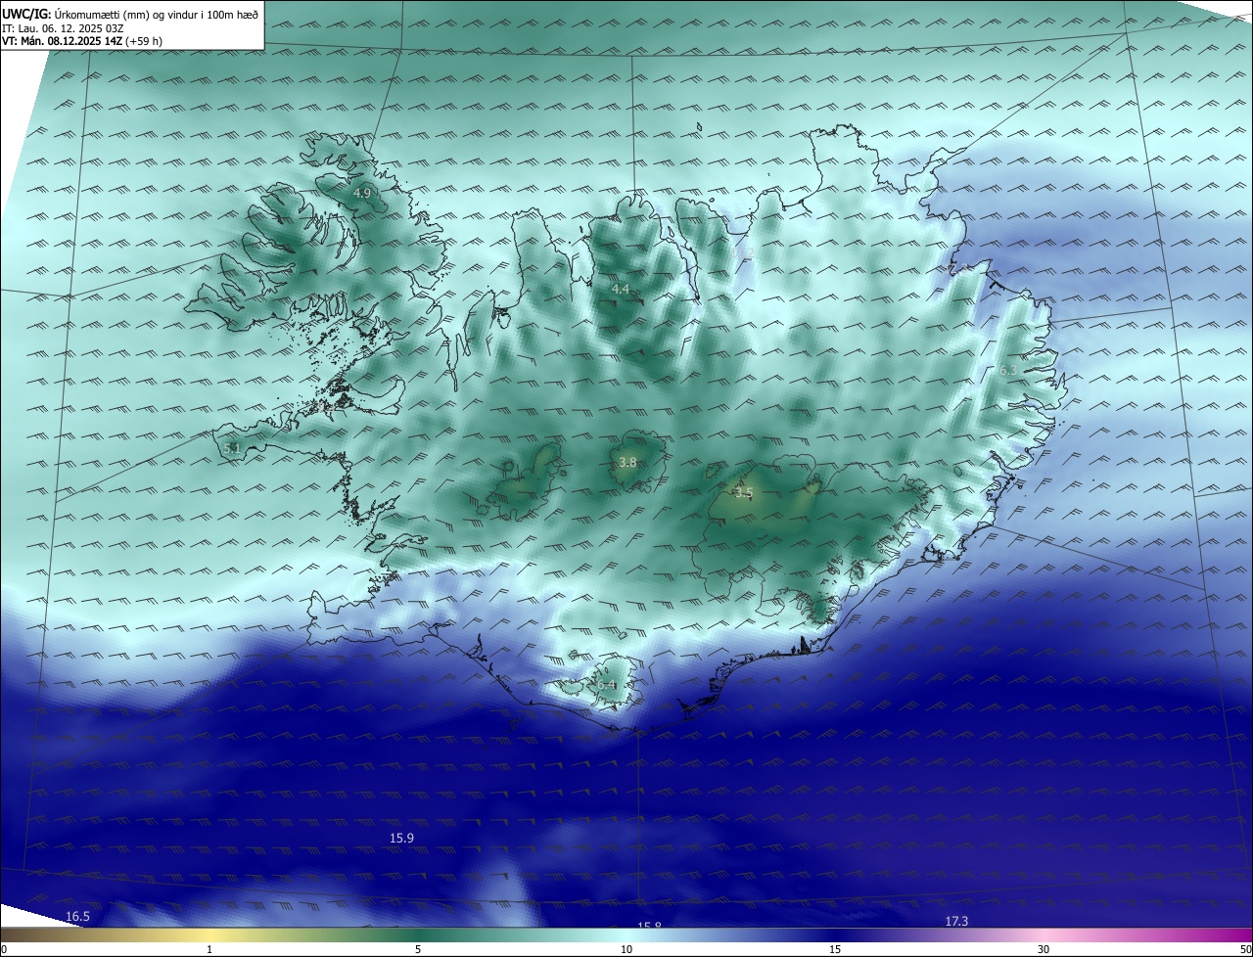Click the 1 tick on the color scale
The image size is (1253, 957).
click(x=209, y=950)
